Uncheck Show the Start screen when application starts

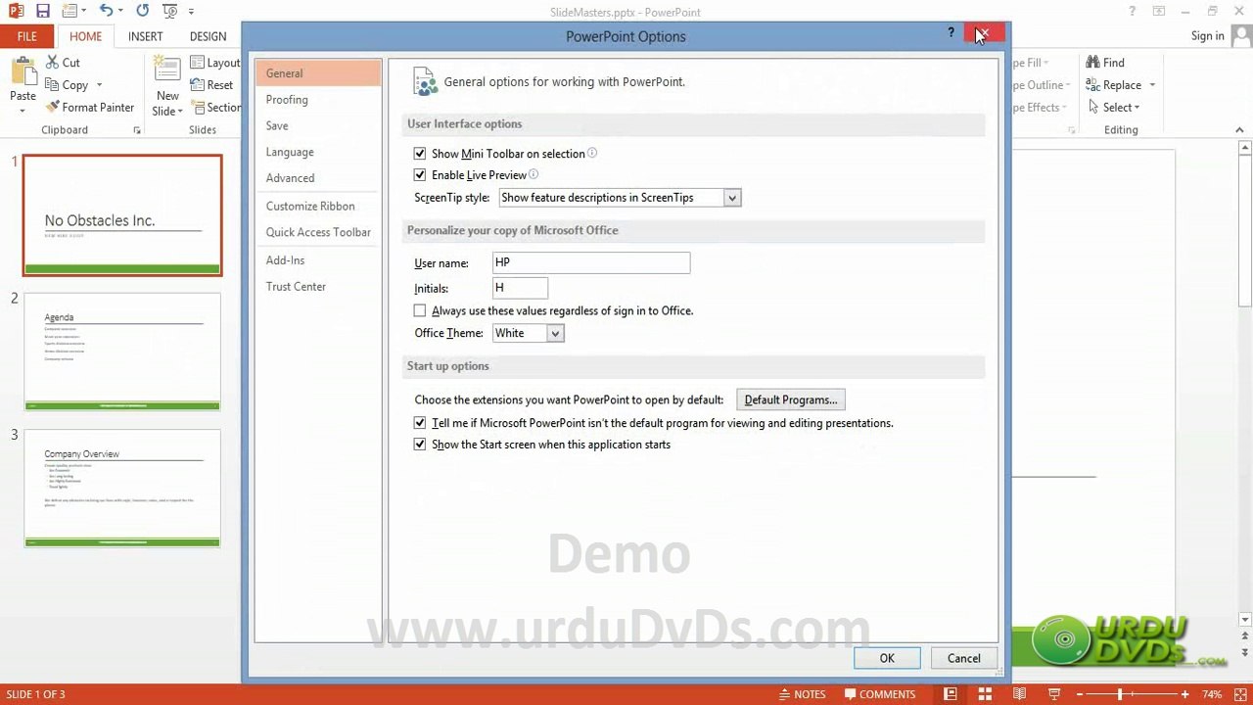tap(420, 445)
